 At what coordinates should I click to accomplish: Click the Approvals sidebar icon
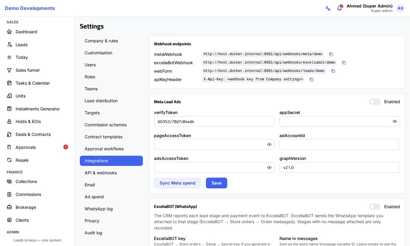9,147
